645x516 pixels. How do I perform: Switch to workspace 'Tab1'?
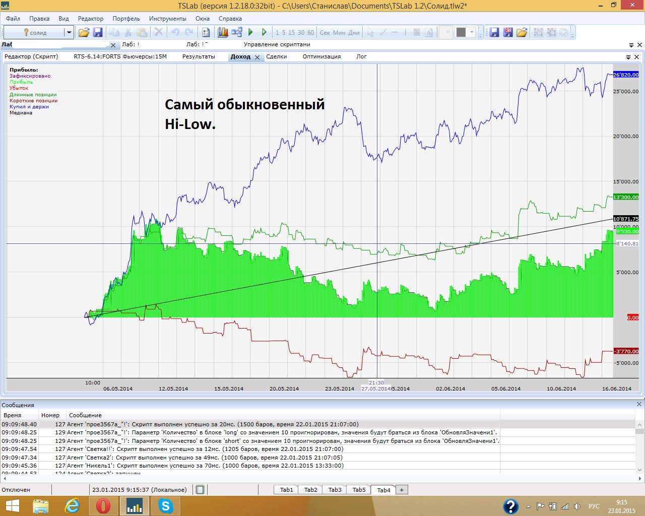click(286, 490)
